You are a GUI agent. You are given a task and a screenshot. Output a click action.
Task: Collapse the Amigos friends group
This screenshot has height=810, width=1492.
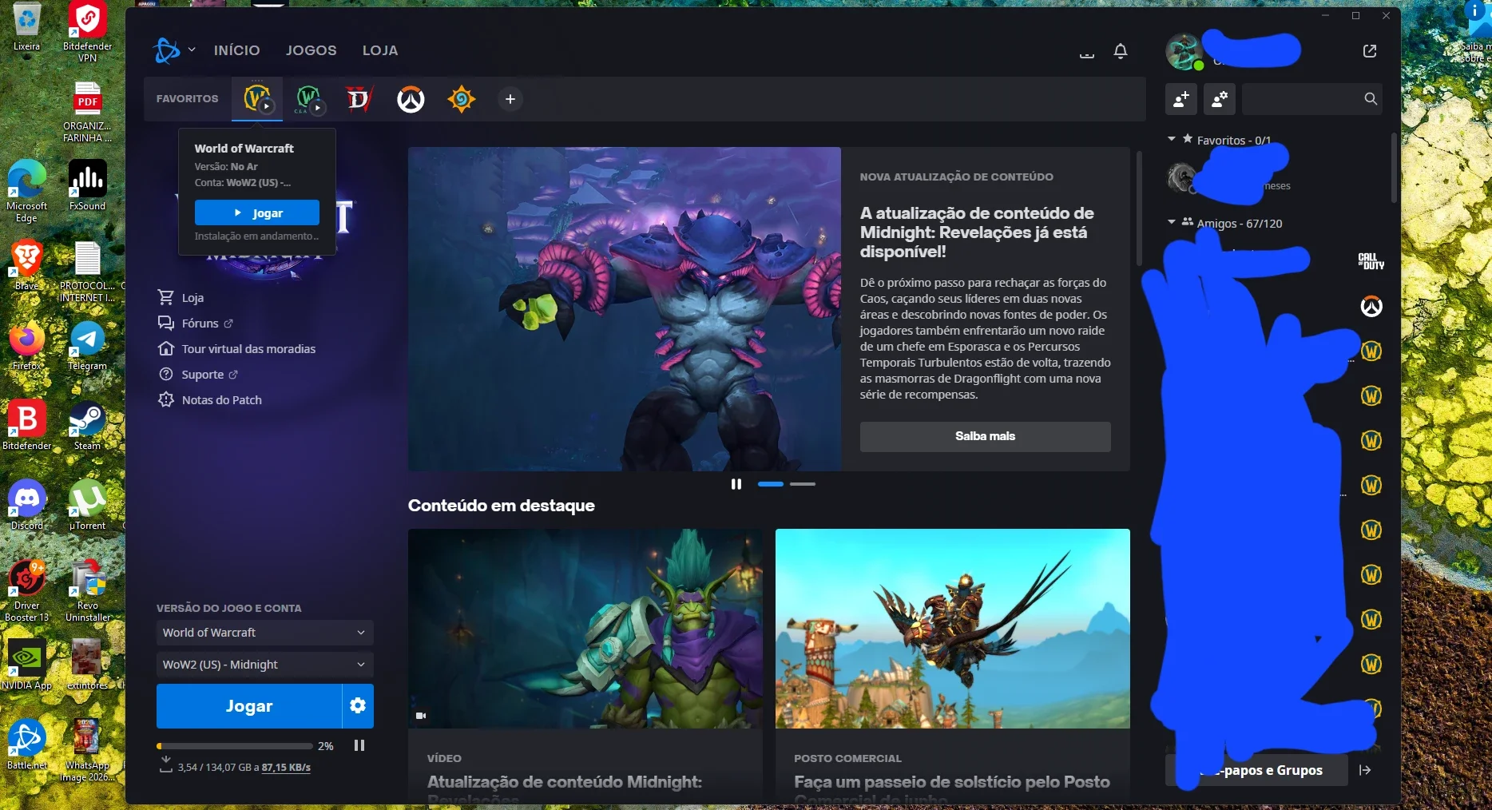(1172, 222)
